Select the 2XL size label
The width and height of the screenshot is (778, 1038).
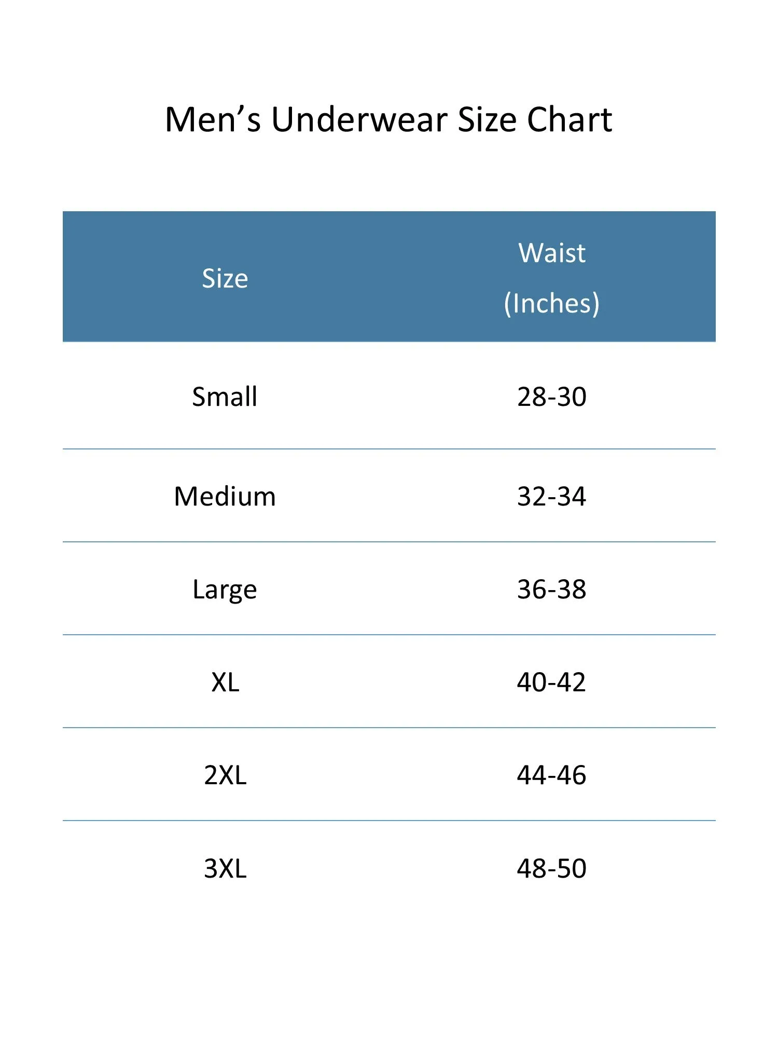point(225,775)
